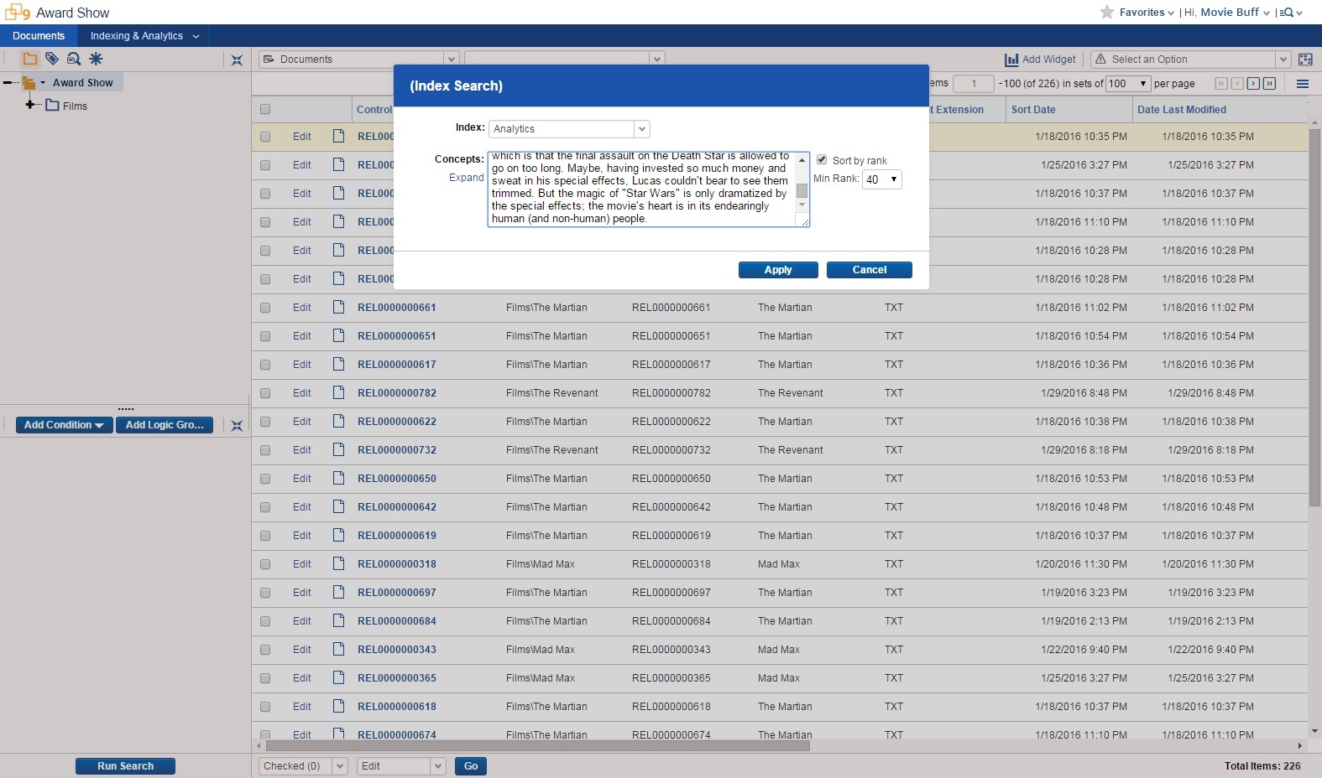Select the folder browser icon in left toolbar

point(30,59)
